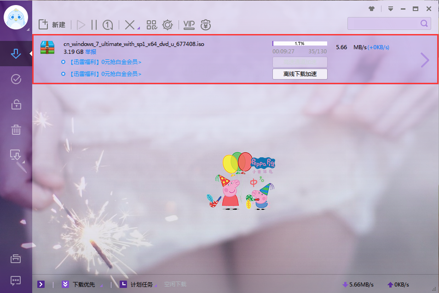Screen dimensions: 439x293
Task: Open the feedback chat bubble icon
Action: pyautogui.click(x=16, y=280)
